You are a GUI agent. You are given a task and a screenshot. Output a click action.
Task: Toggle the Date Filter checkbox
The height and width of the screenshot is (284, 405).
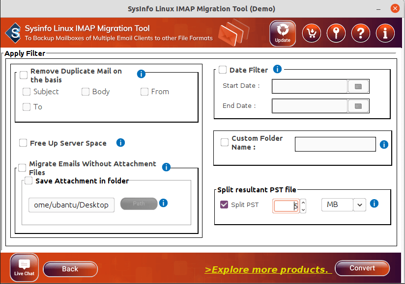pyautogui.click(x=223, y=70)
